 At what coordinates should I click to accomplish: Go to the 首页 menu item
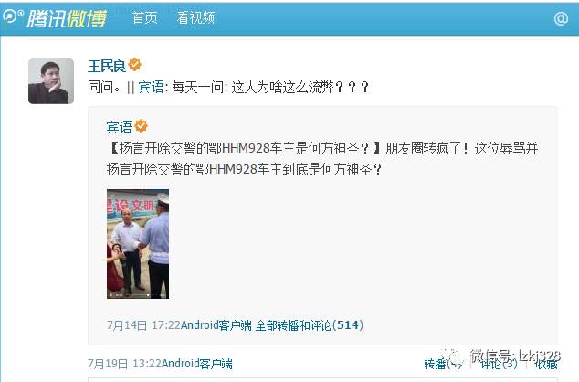(144, 17)
